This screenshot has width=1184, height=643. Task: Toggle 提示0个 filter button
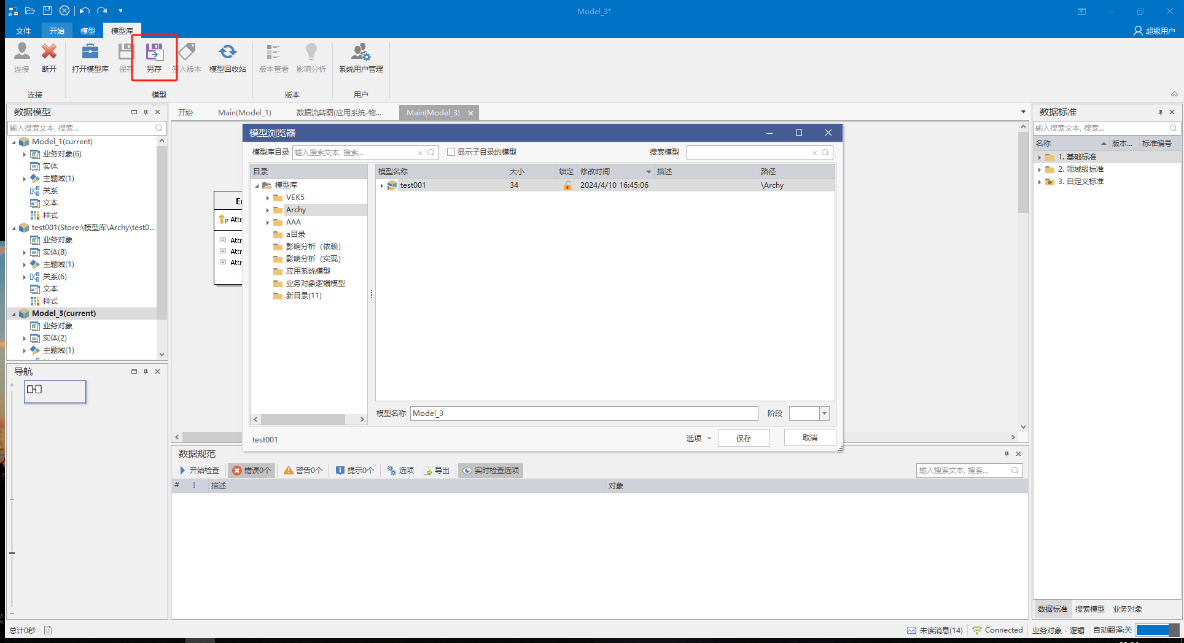pyautogui.click(x=355, y=471)
